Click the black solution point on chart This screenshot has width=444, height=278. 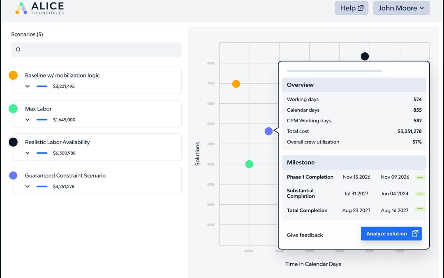[365, 56]
